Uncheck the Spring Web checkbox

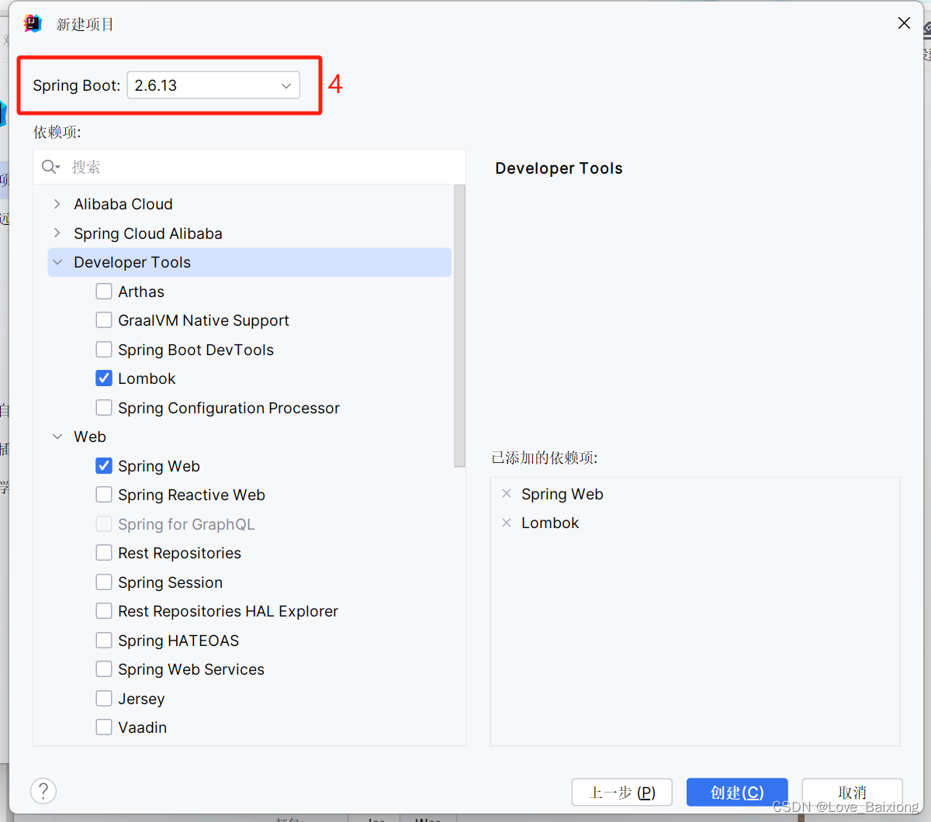click(x=104, y=466)
